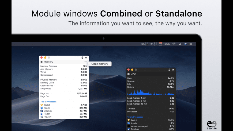Viewport: 233px width, 131px height.
Task: Click the Load Average 15 min row
Action: pos(151,104)
